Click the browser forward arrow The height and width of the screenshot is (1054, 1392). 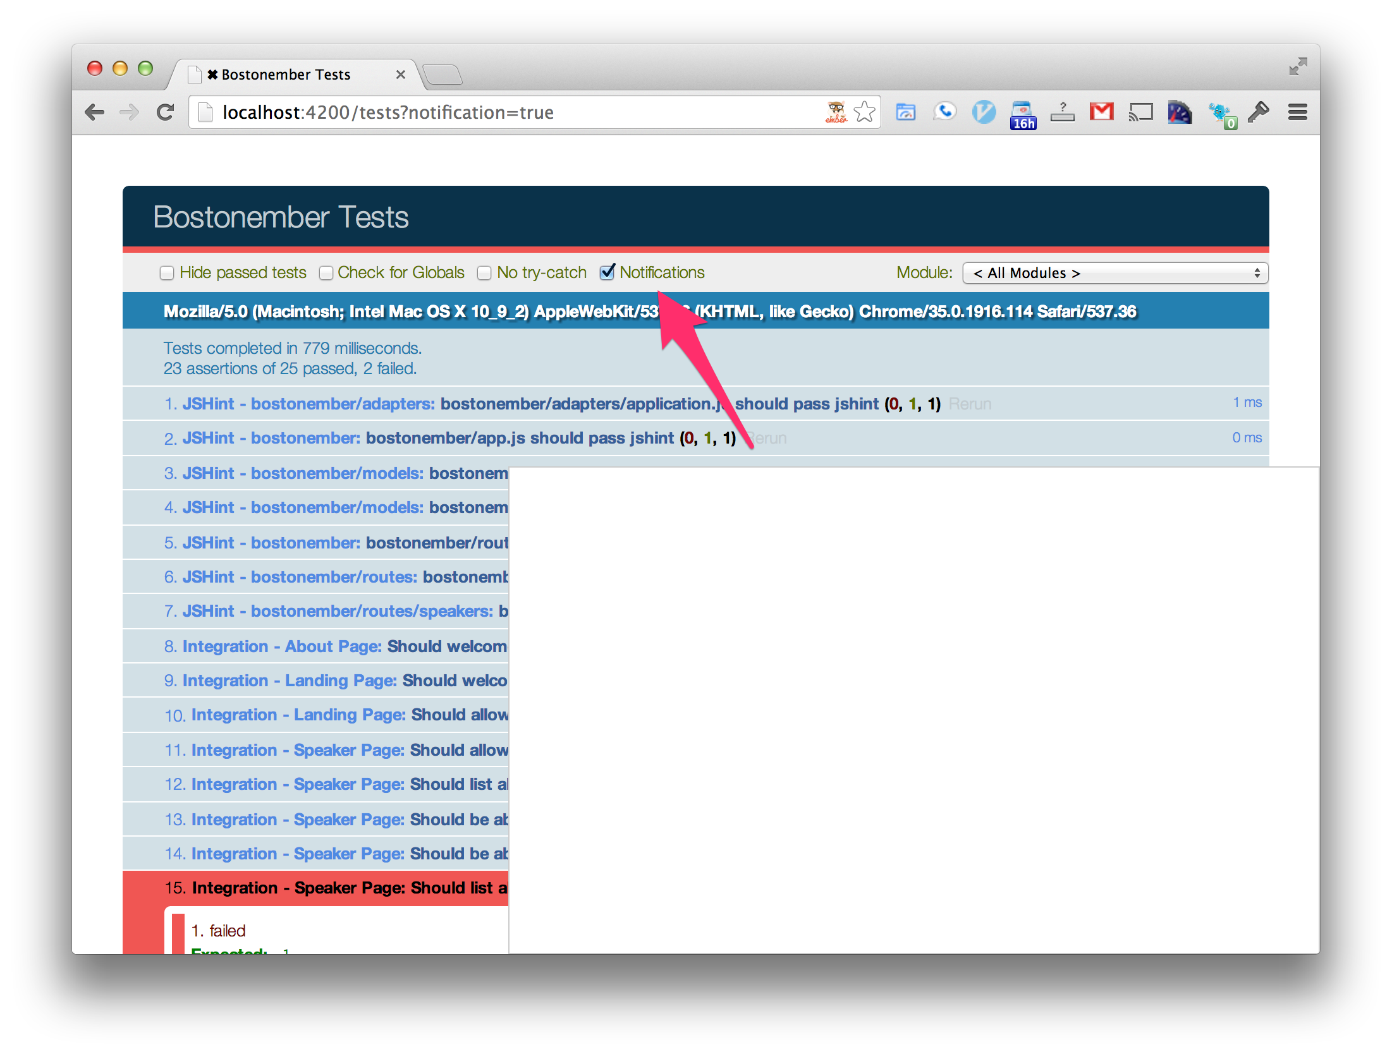(x=130, y=113)
